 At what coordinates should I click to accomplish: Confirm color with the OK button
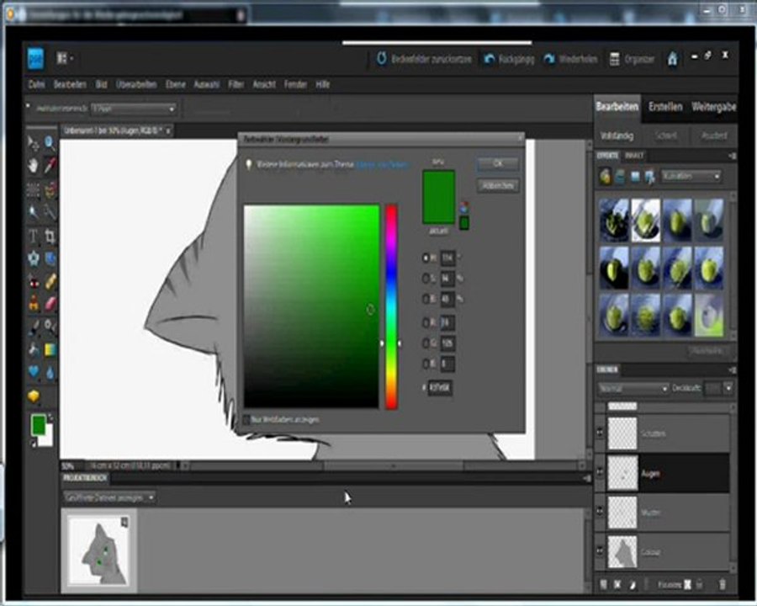(x=497, y=163)
